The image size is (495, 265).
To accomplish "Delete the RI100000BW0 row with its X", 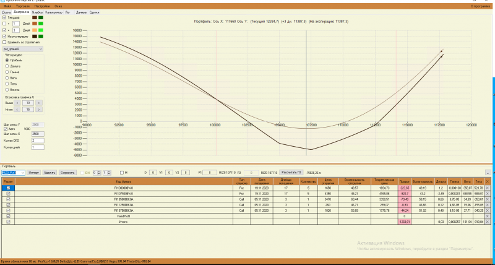I will pyautogui.click(x=488, y=188).
